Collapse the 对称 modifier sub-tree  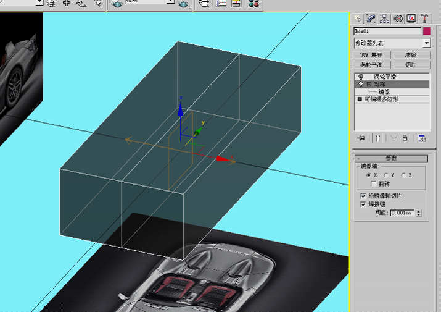click(x=369, y=84)
